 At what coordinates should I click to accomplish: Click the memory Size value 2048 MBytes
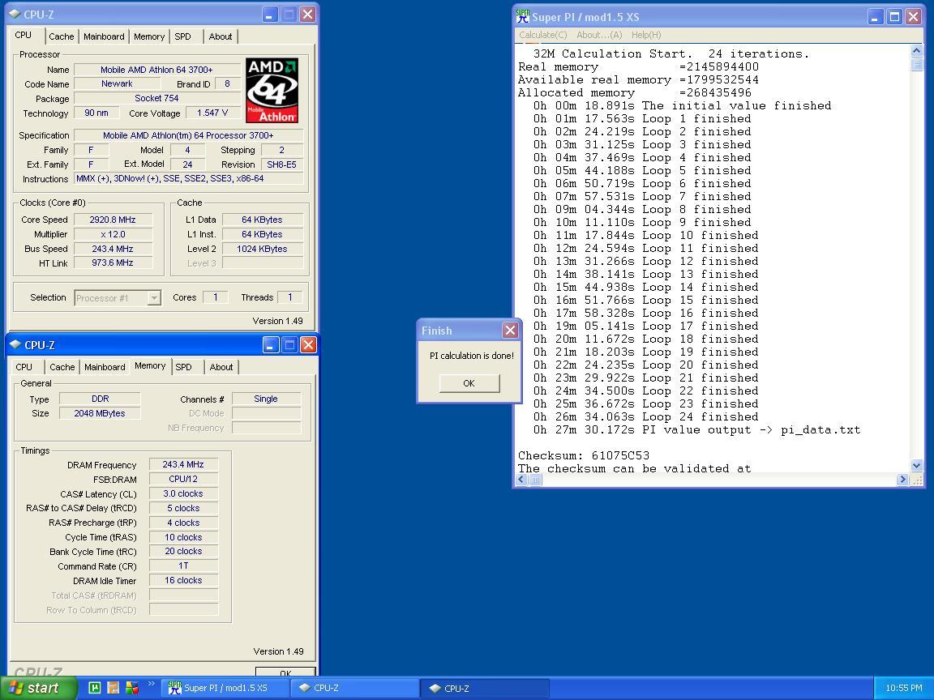click(x=100, y=413)
